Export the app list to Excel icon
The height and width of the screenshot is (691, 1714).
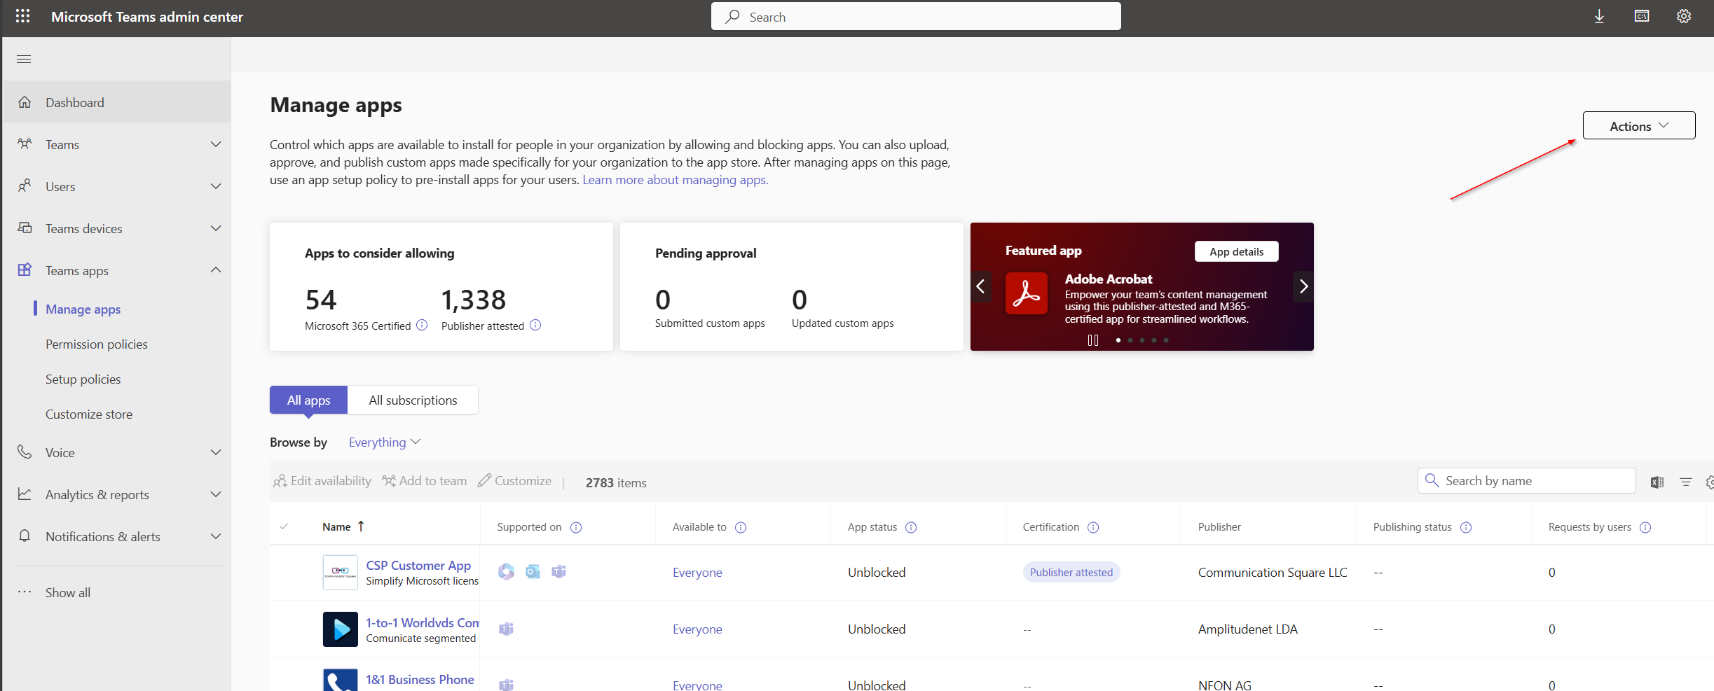(x=1657, y=482)
